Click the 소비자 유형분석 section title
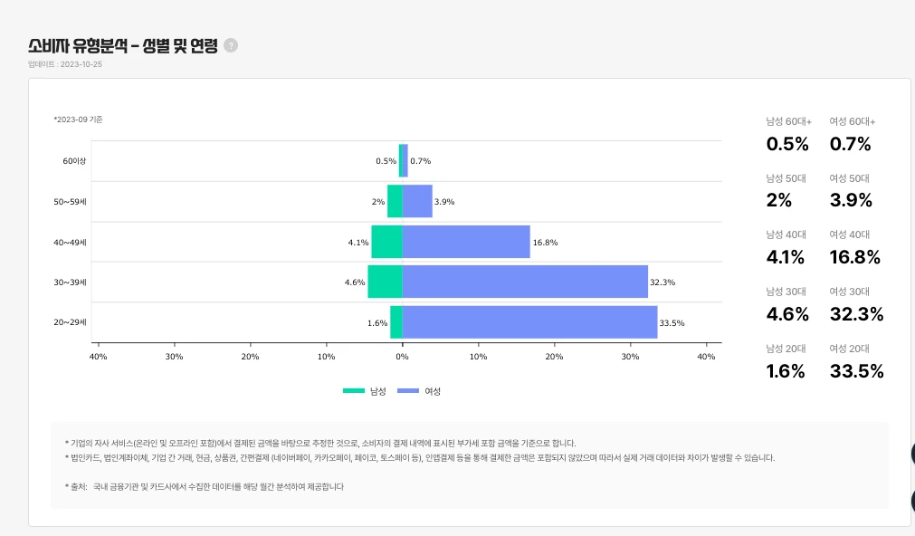915x536 pixels. click(x=123, y=45)
